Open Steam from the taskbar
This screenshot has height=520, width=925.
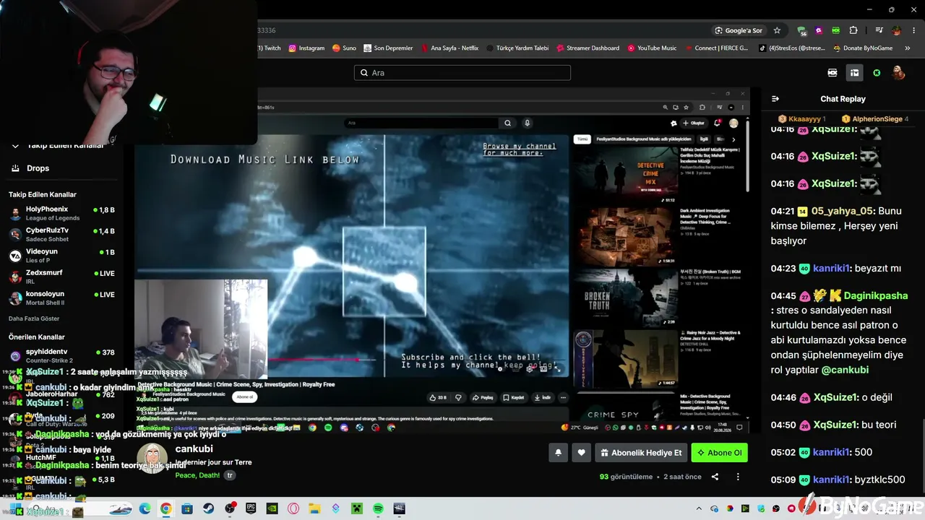(x=208, y=508)
